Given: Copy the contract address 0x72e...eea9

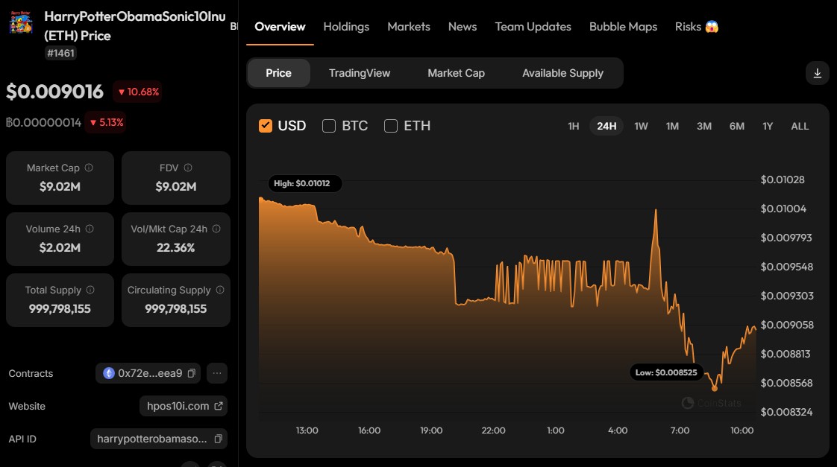Looking at the screenshot, I should coord(192,373).
